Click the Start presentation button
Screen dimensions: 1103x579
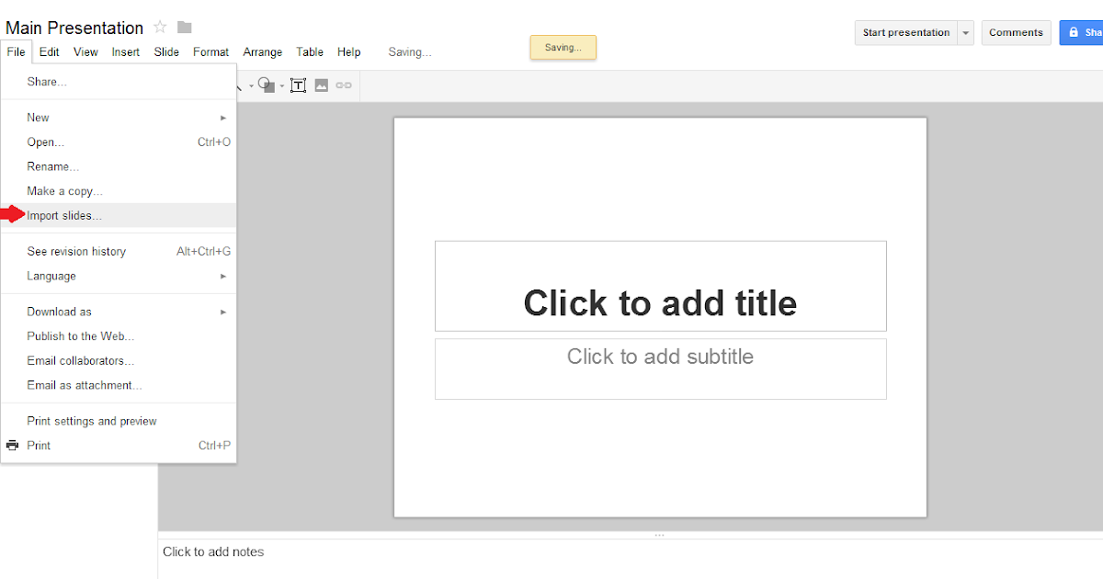905,32
